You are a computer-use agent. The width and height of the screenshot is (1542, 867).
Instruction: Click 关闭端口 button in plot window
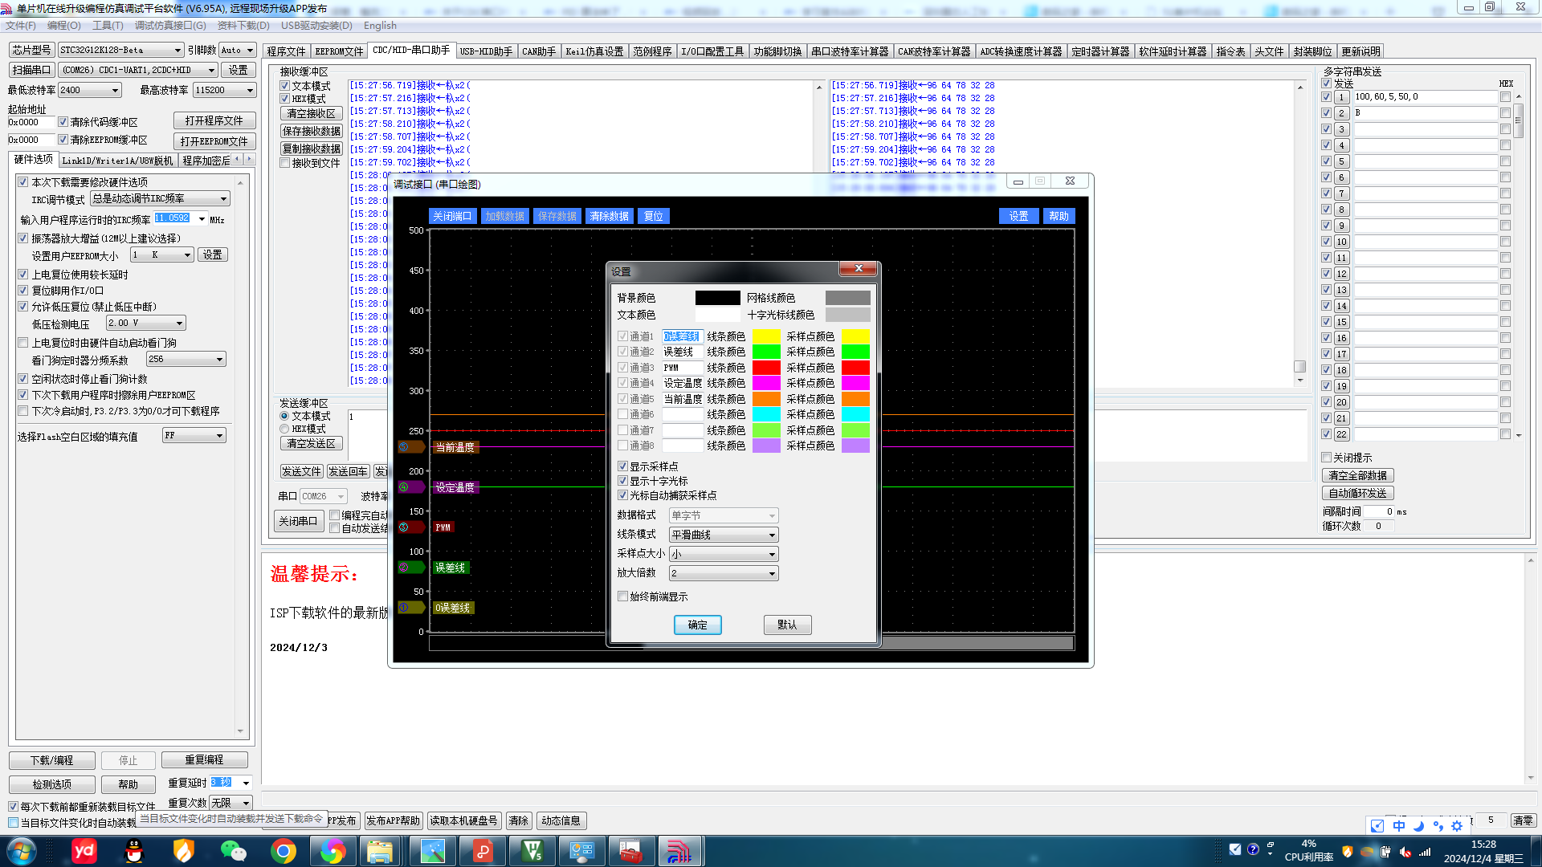[x=452, y=216]
